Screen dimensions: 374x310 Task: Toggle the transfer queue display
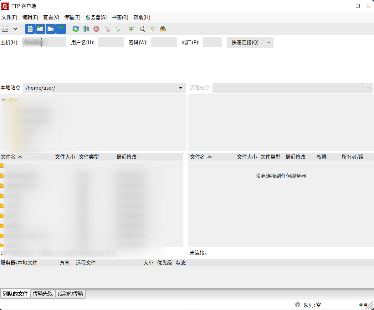pyautogui.click(x=61, y=29)
